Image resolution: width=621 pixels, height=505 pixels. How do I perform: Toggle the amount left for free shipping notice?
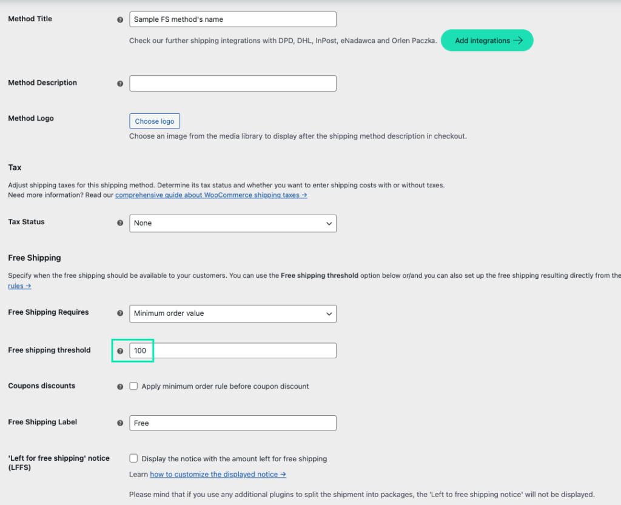(x=134, y=458)
